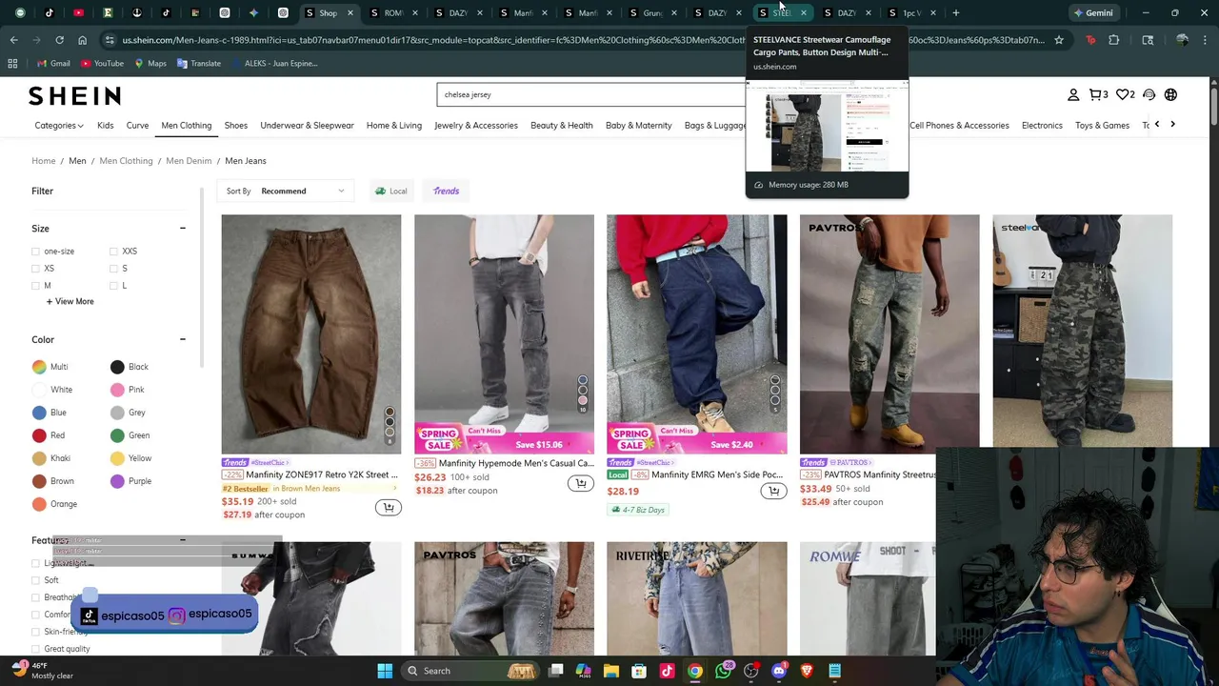Open File Explorer from the taskbar
The height and width of the screenshot is (686, 1219).
(x=611, y=671)
